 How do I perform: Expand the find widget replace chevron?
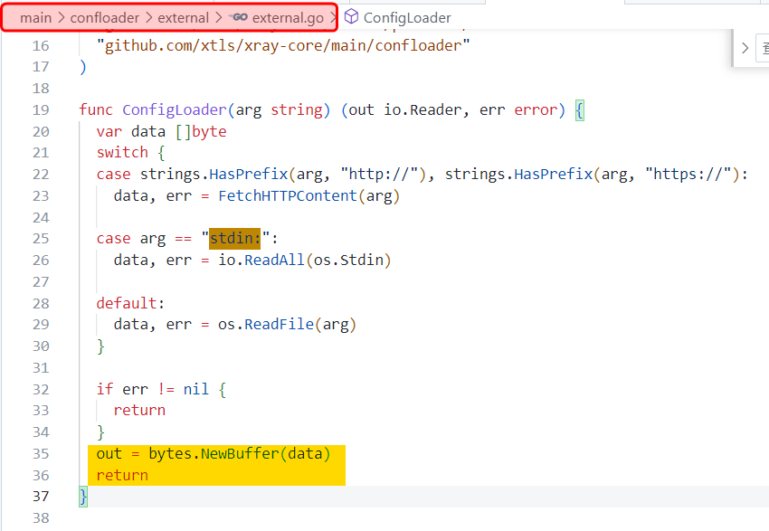point(745,48)
